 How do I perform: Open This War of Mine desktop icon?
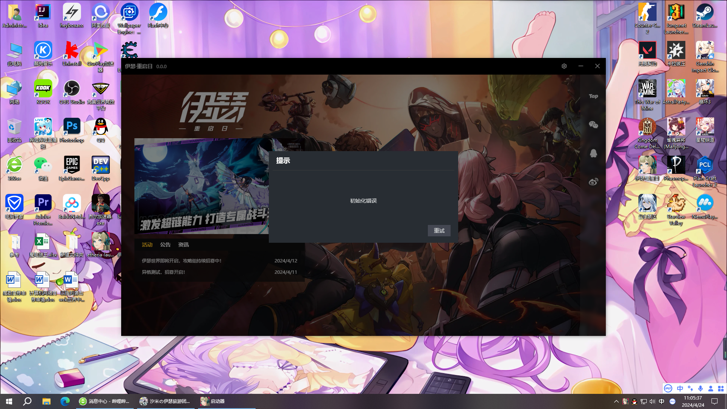647,95
